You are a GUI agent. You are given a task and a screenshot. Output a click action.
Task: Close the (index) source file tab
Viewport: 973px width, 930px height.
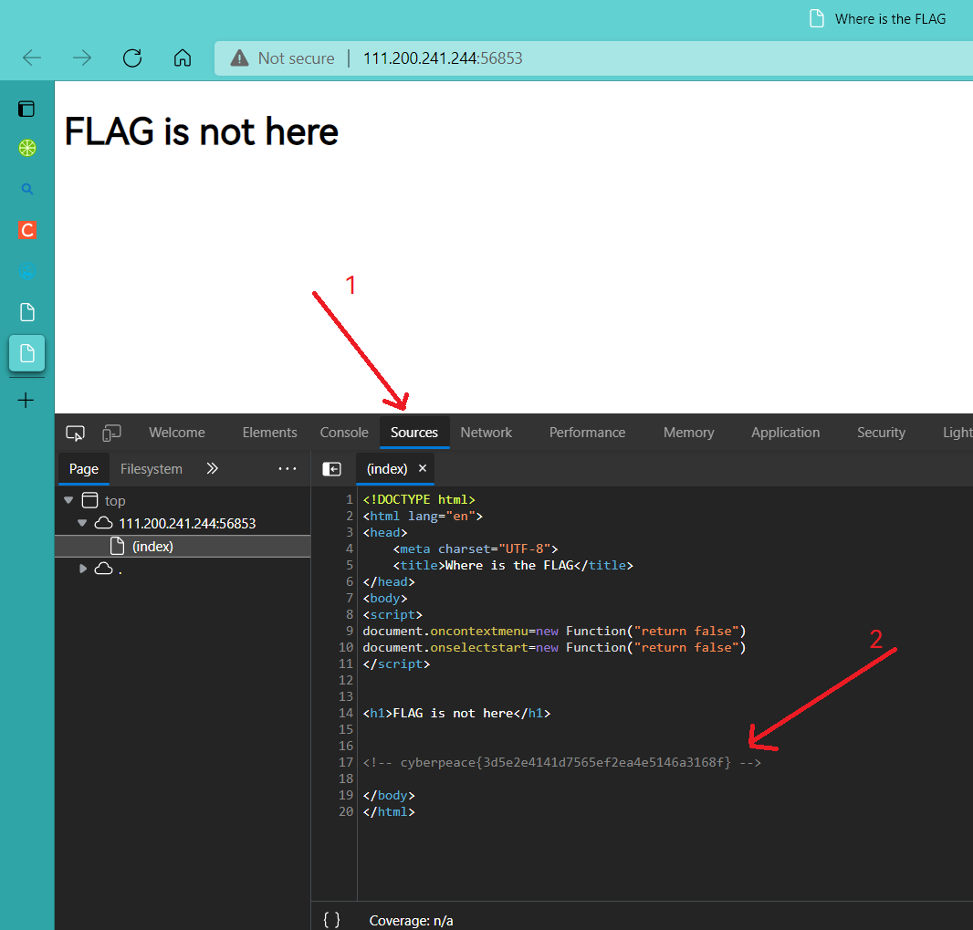click(x=423, y=468)
